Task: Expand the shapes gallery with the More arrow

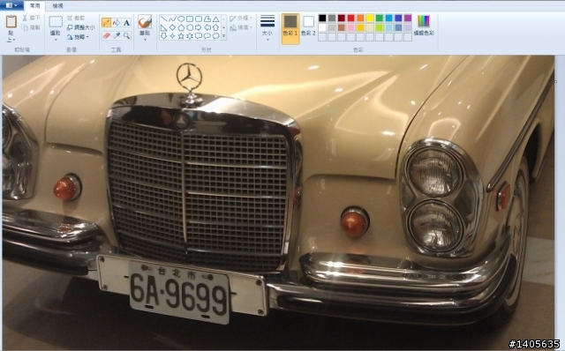Action: click(x=223, y=35)
